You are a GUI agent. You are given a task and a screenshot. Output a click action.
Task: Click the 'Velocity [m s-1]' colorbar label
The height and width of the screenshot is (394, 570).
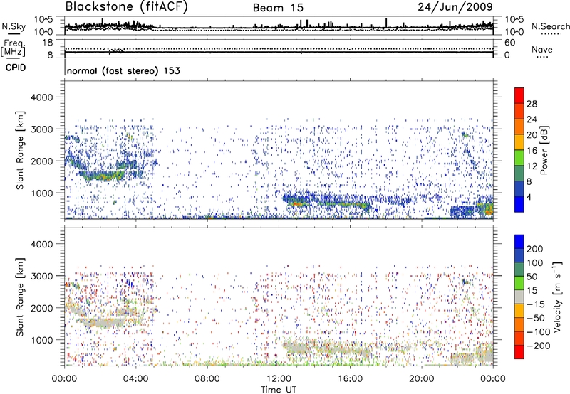(x=557, y=297)
